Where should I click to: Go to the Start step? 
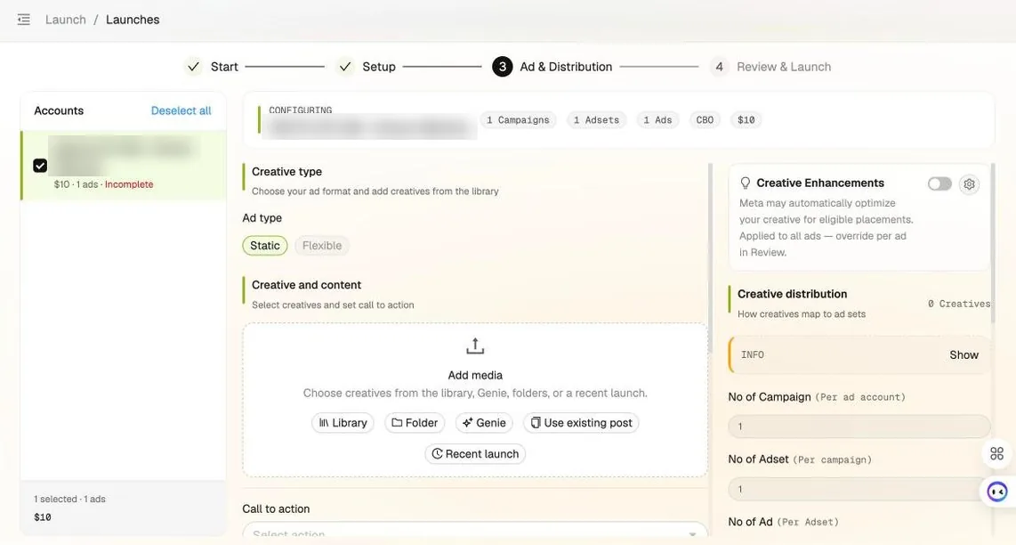[224, 66]
